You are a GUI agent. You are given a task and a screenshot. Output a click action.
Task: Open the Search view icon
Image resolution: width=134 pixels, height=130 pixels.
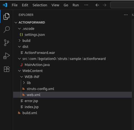pos(7,30)
